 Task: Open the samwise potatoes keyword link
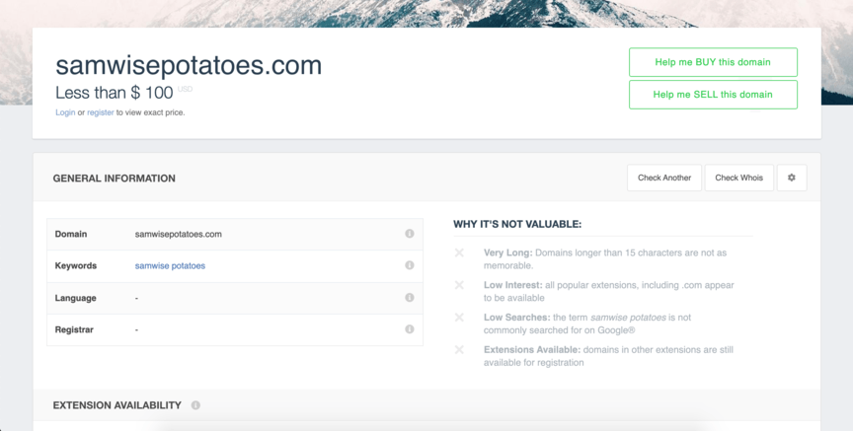(170, 265)
